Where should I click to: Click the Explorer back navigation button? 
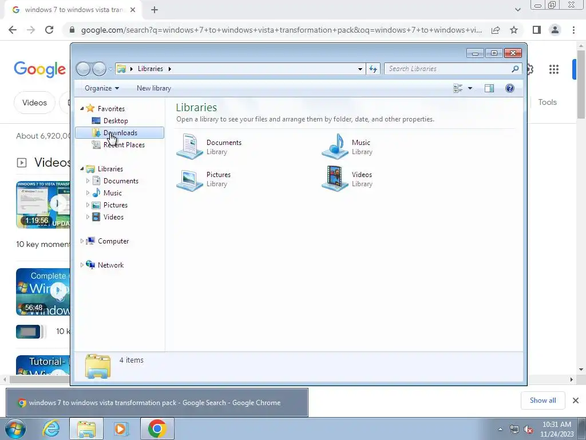tap(84, 69)
